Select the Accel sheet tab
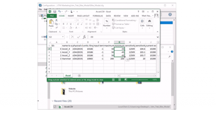The height and width of the screenshot is (113, 216). [x=68, y=76]
